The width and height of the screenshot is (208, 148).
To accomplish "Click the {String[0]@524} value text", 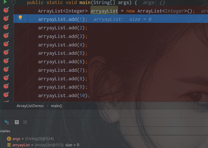I will point(39,139).
